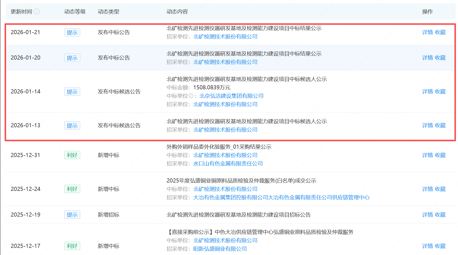Open 详情 for the 2026-01-21 row
Viewport: 458px width, 255px height.
[x=427, y=32]
